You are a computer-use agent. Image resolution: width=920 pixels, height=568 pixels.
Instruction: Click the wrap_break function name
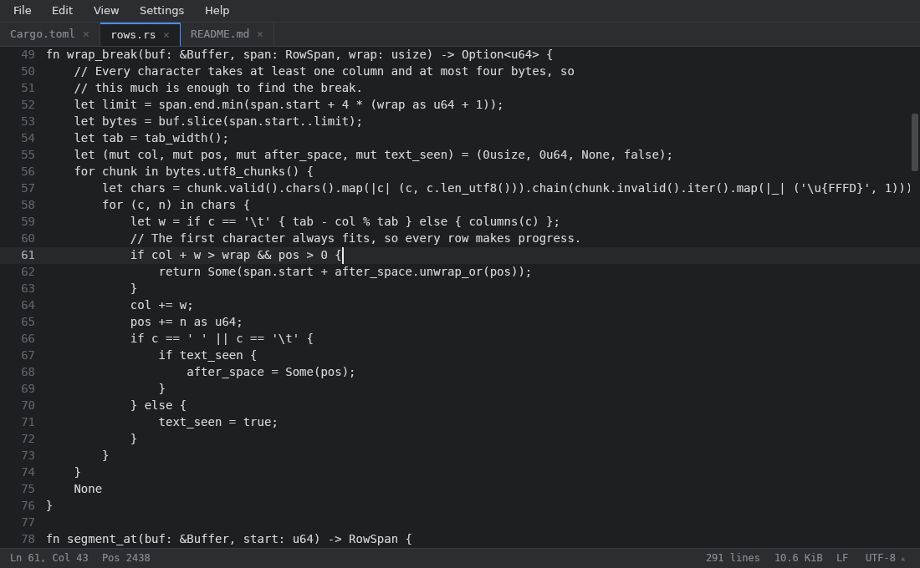(101, 54)
